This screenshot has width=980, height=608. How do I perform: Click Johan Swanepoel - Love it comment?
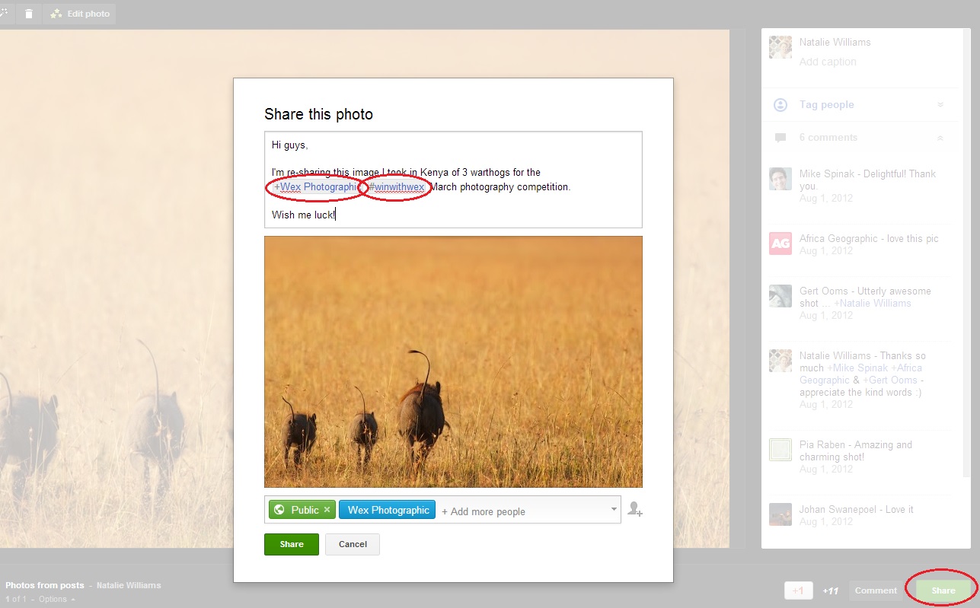tap(857, 510)
